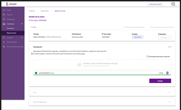Click the E&B COMPANIA store name

click(x=39, y=37)
